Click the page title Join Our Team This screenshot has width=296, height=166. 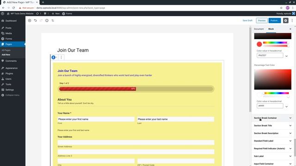(x=73, y=50)
